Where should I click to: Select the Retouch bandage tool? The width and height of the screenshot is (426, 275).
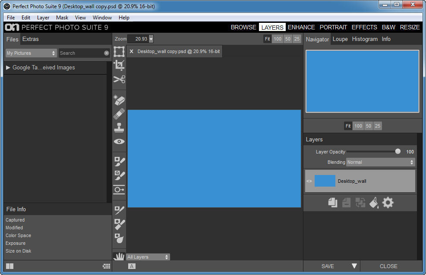tap(119, 114)
